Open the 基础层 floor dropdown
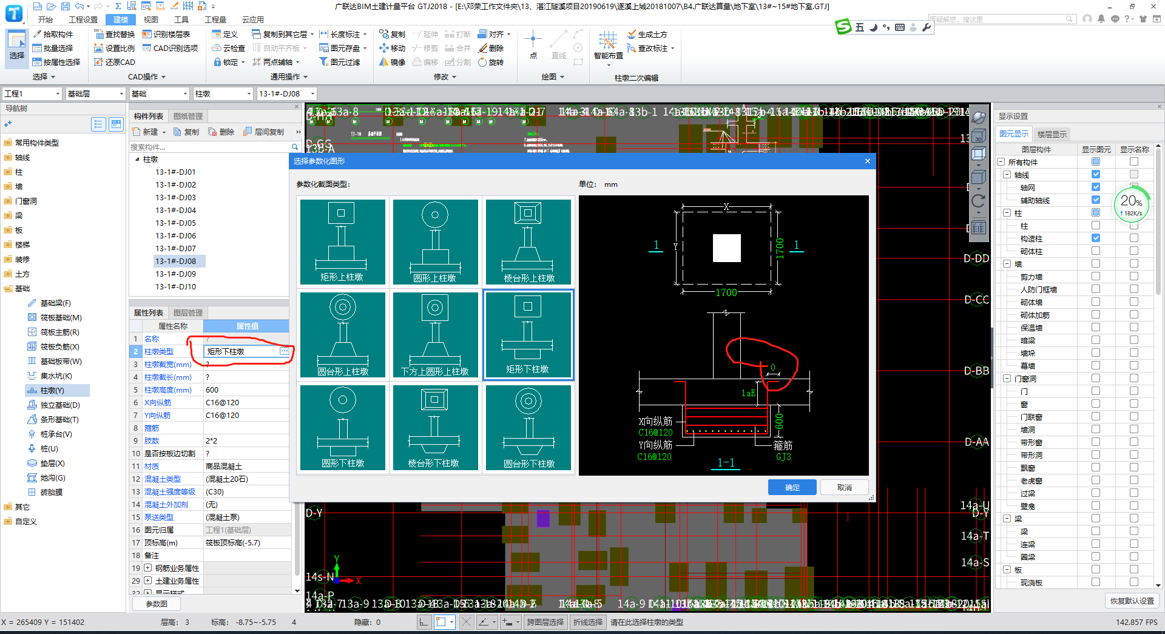The height and width of the screenshot is (634, 1165). click(95, 93)
